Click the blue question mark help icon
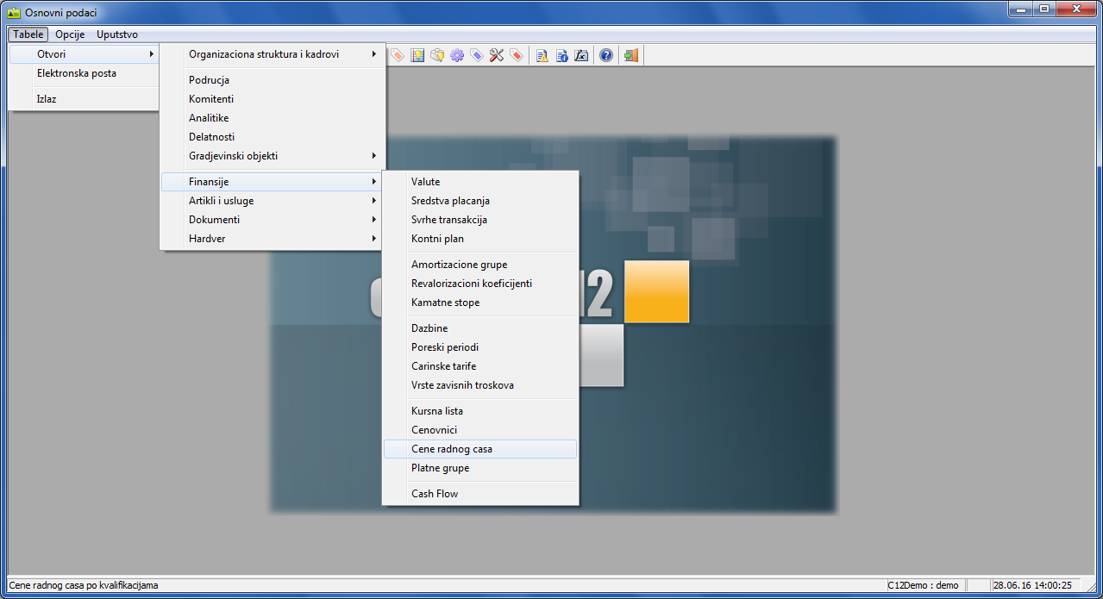 606,55
